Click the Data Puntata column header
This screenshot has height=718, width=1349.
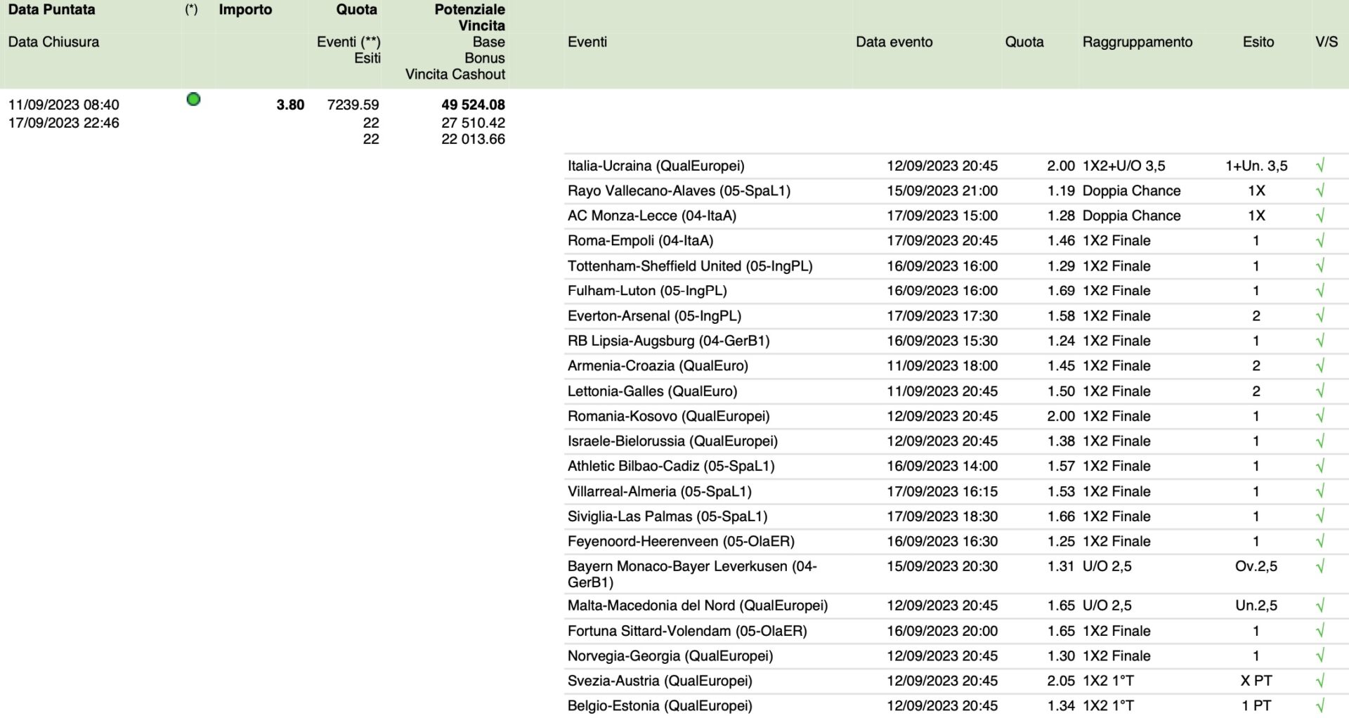pyautogui.click(x=51, y=10)
